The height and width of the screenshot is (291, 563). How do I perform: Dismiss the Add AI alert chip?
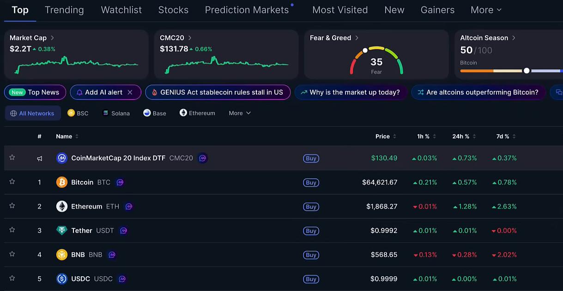tap(130, 92)
